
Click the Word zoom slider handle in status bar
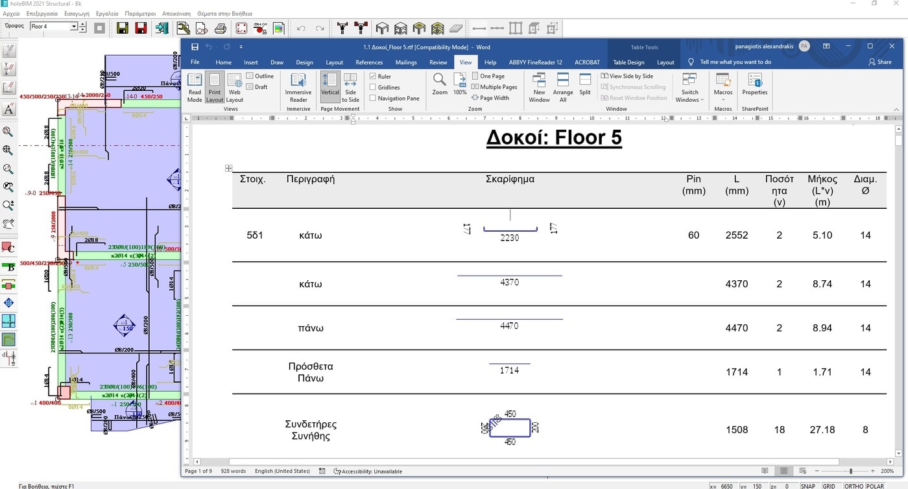pos(851,471)
